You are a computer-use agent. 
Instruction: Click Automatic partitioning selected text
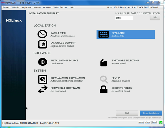tap(66, 81)
